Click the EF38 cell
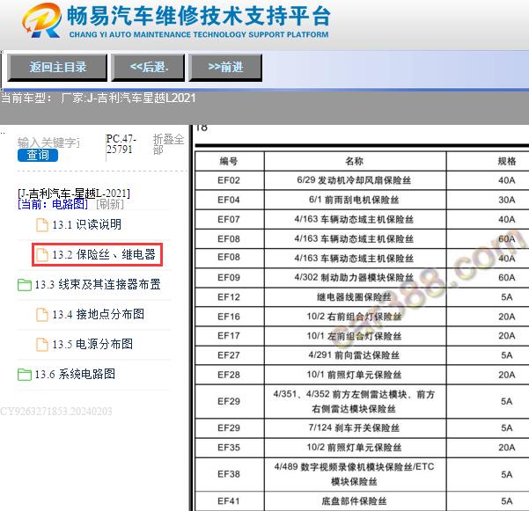529x511 pixels. [x=229, y=474]
